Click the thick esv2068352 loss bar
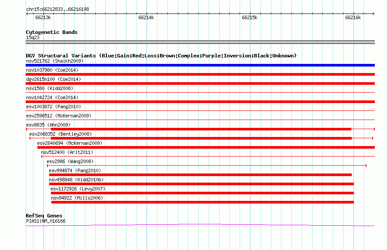 click(201, 138)
